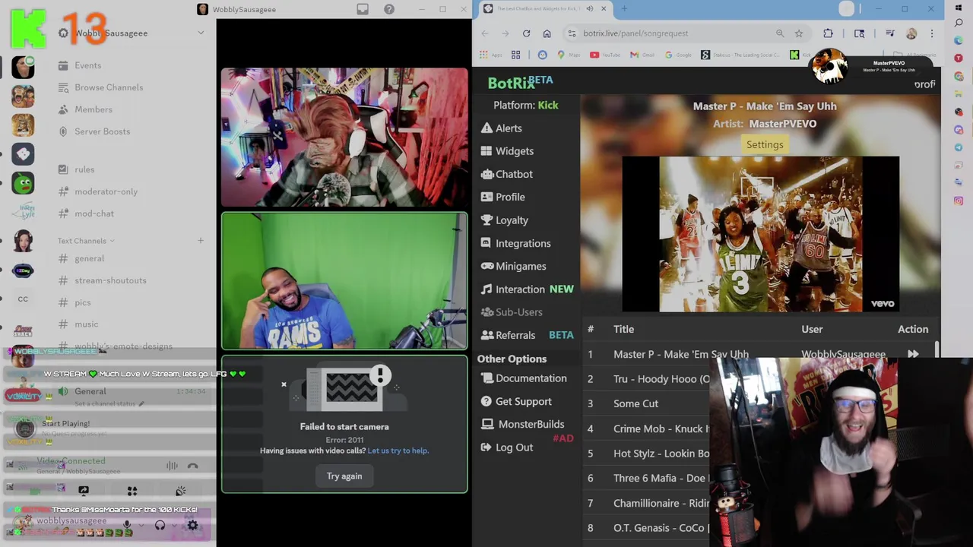973x547 pixels.
Task: Open Chatbot page in BotRix
Action: coord(506,174)
